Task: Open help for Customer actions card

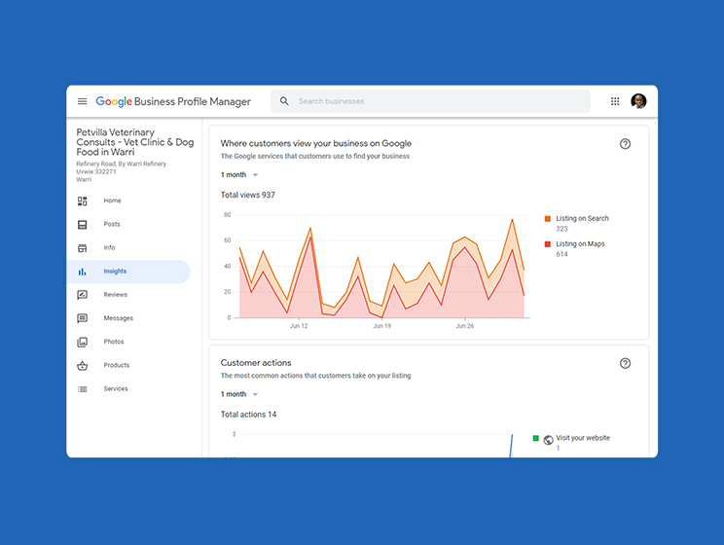Action: (625, 363)
